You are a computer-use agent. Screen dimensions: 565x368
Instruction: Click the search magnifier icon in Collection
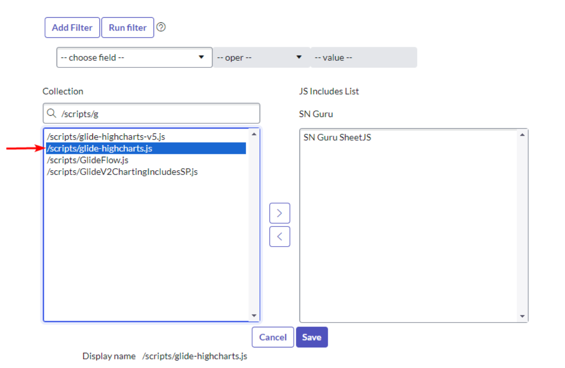[x=52, y=114]
